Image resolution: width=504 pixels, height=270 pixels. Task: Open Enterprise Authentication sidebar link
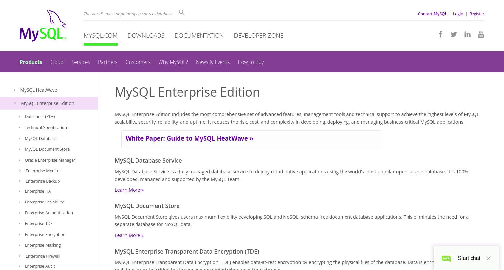click(x=49, y=213)
